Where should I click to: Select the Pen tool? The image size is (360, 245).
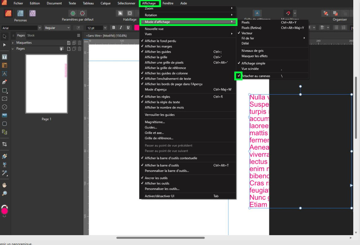pyautogui.click(x=4, y=82)
